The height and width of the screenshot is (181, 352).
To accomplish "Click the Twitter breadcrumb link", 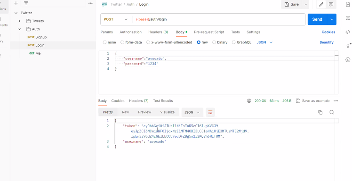I will [116, 4].
